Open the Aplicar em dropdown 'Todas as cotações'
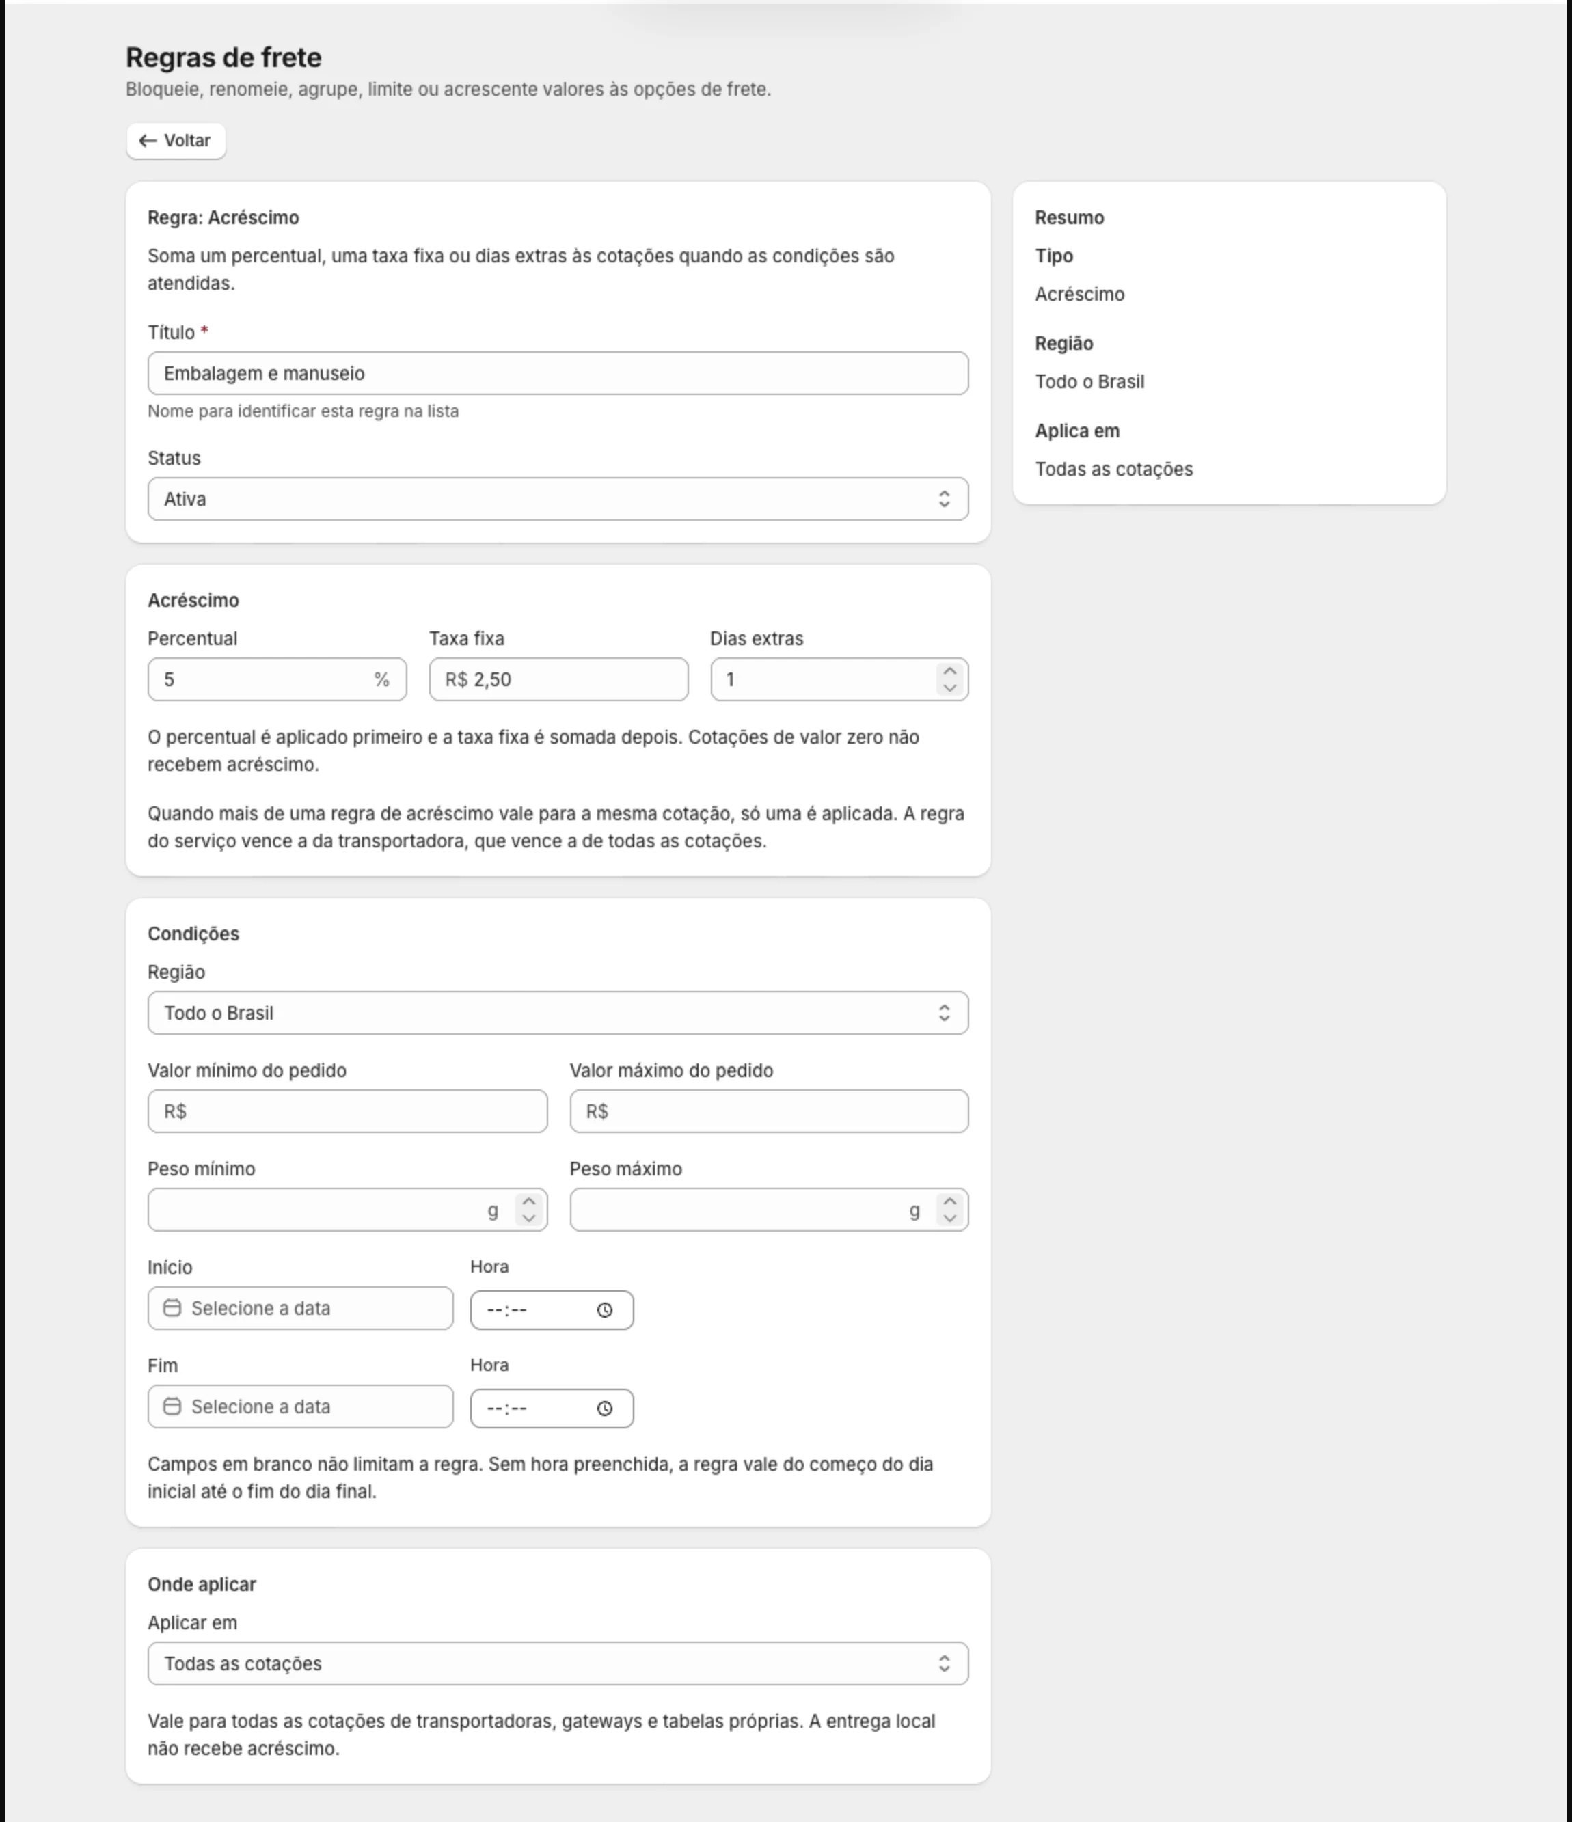This screenshot has width=1572, height=1822. (x=558, y=1663)
